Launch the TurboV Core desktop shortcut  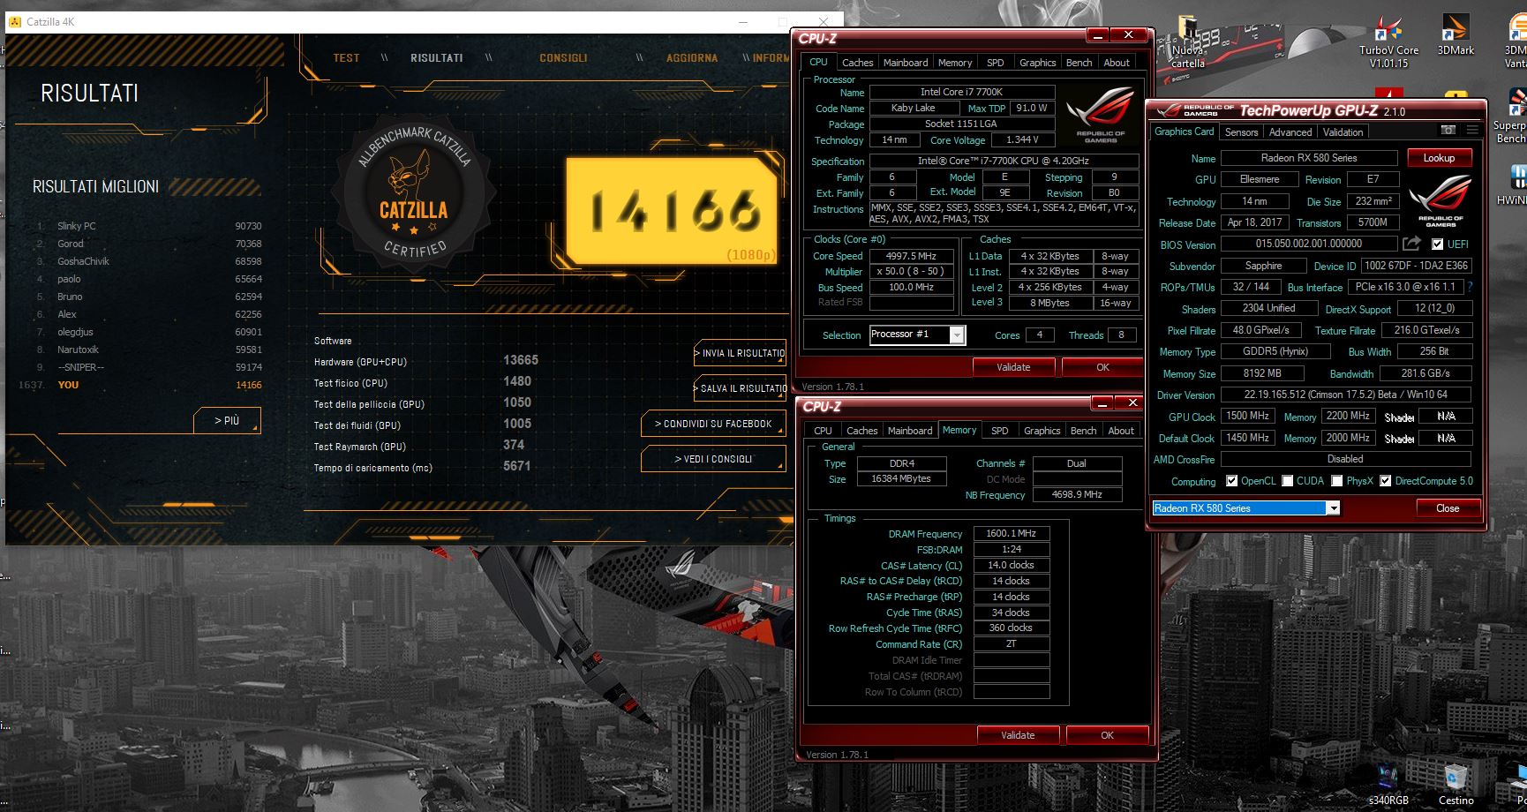(x=1388, y=41)
